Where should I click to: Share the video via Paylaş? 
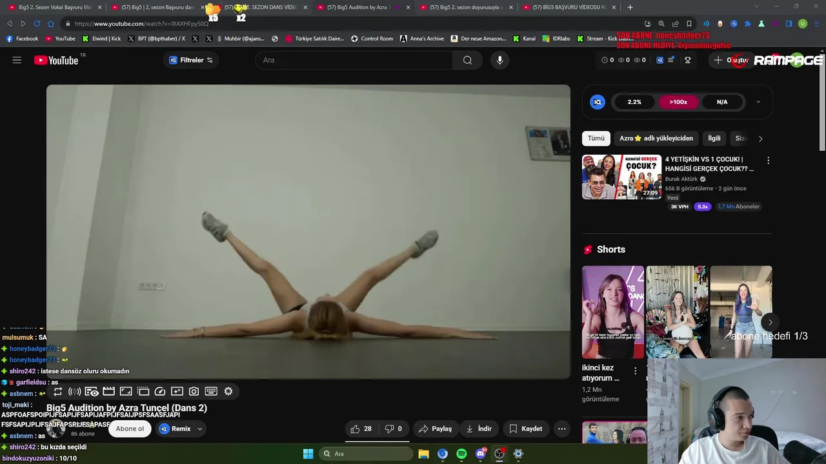point(435,429)
